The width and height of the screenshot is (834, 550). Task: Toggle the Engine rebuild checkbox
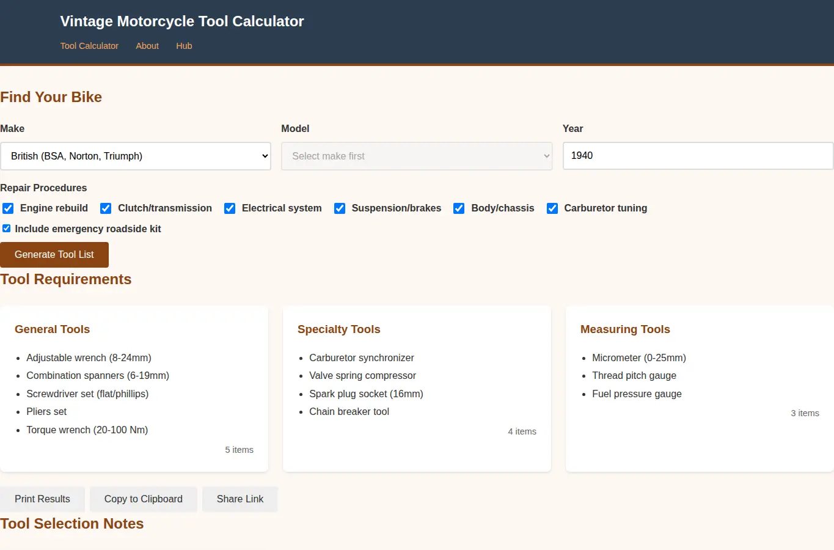[8, 208]
